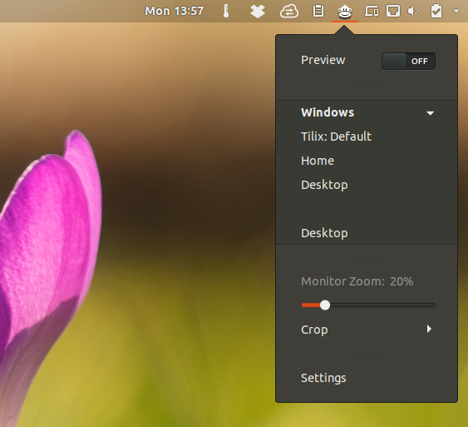The image size is (468, 427).
Task: Adjust the Monitor Zoom slider handle
Action: click(325, 305)
